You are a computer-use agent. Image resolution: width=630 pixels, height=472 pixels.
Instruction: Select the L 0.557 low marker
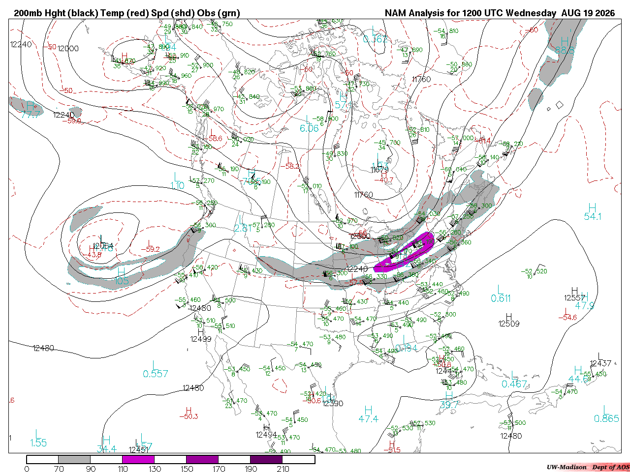tap(156, 370)
